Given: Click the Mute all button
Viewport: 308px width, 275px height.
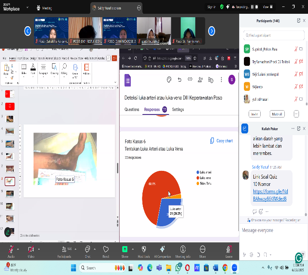Looking at the screenshot, I should point(277,114).
